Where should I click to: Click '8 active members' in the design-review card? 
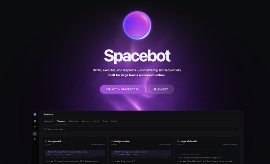pyautogui.click(x=165, y=145)
